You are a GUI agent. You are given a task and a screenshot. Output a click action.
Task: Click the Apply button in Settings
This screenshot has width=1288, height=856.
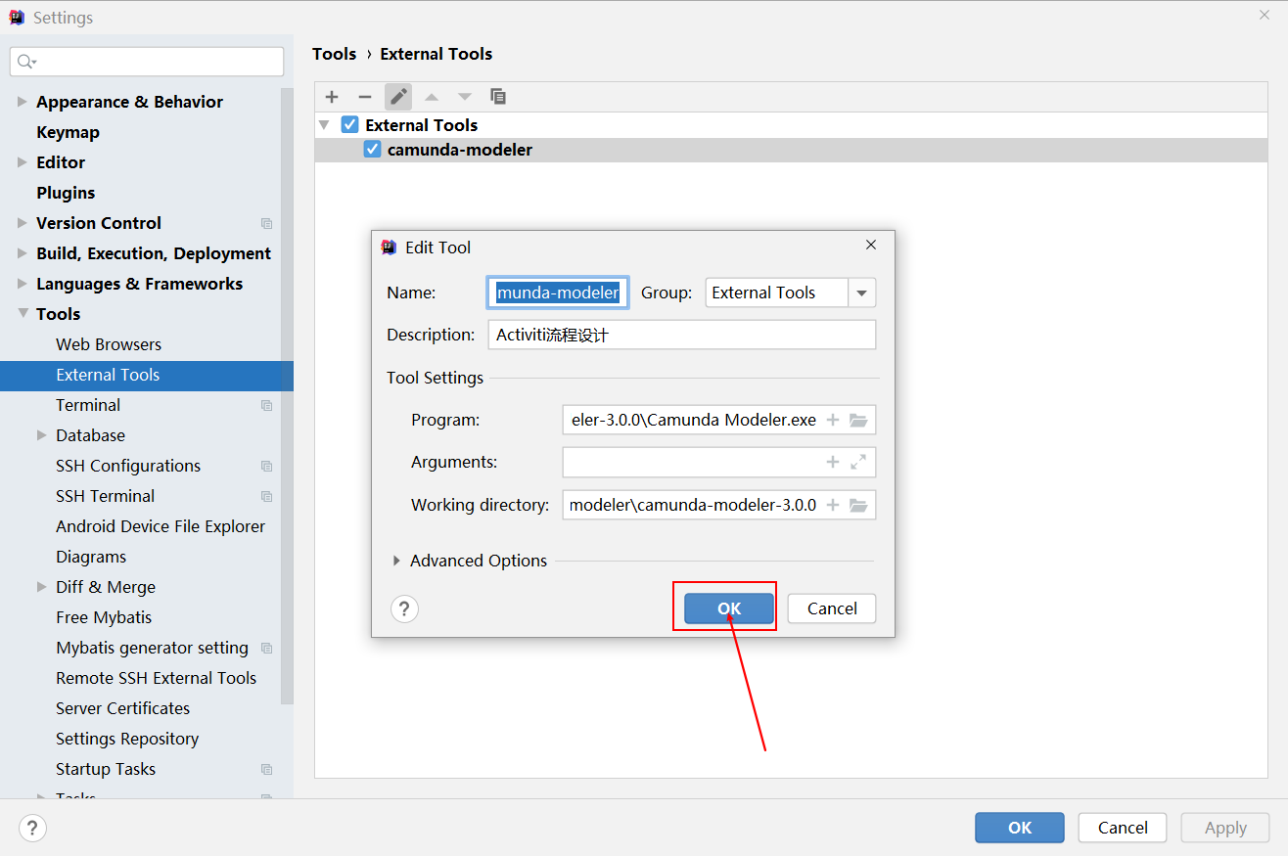[x=1225, y=828]
